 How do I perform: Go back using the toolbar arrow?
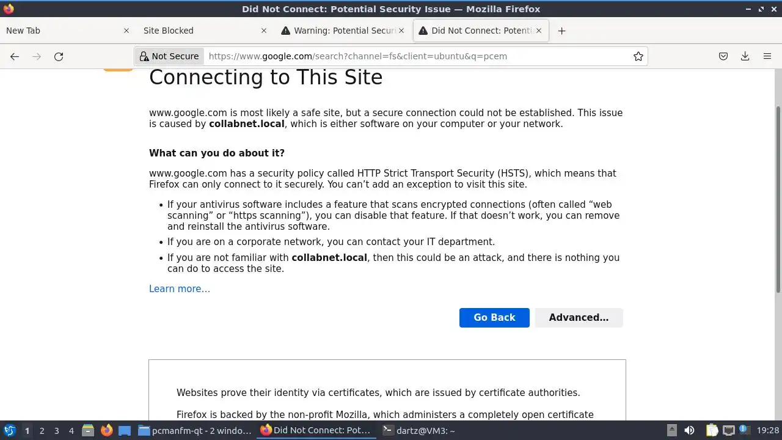coord(15,56)
